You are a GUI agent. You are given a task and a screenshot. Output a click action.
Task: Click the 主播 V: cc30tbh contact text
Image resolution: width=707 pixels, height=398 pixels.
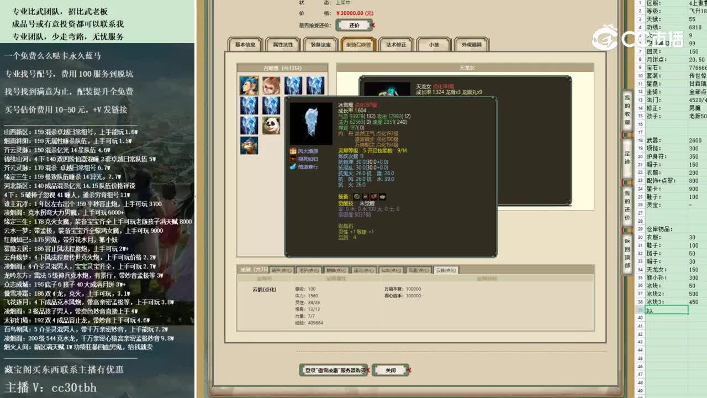pyautogui.click(x=50, y=387)
